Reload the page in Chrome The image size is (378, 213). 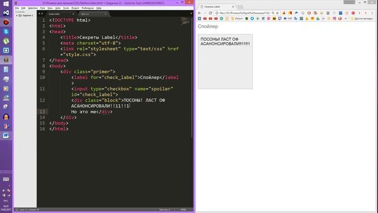click(210, 13)
